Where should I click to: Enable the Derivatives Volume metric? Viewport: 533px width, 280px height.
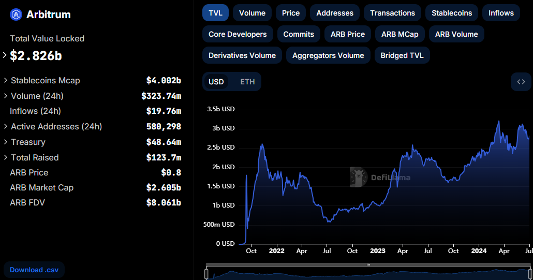242,55
